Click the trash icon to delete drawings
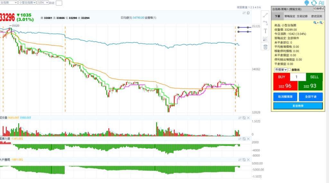 (265, 47)
